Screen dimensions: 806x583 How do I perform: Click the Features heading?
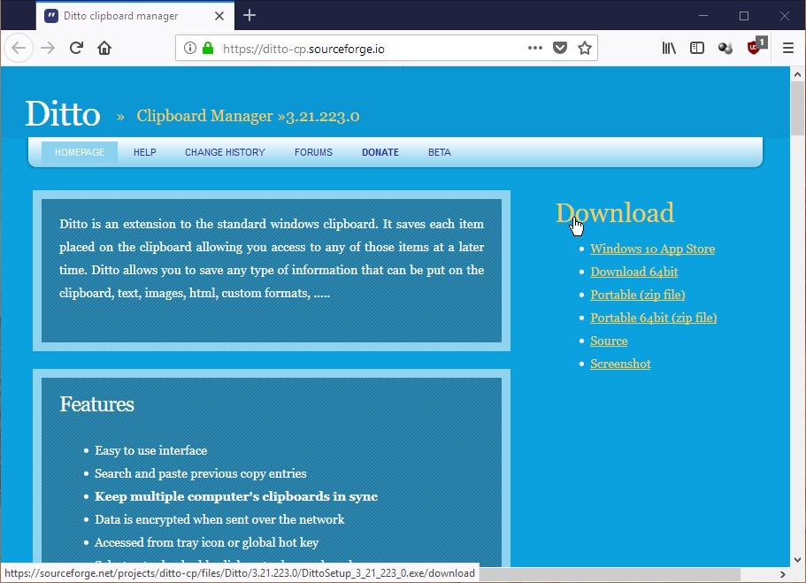tap(96, 404)
